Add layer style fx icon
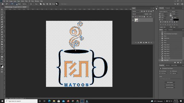 [x=138, y=43]
